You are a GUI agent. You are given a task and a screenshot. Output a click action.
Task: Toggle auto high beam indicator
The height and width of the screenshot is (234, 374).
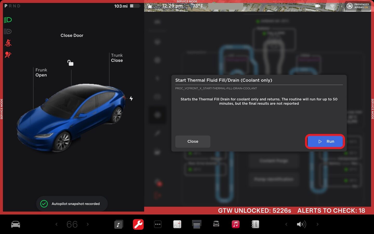point(8,31)
